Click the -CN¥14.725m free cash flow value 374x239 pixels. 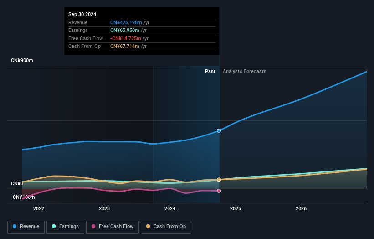[125, 38]
